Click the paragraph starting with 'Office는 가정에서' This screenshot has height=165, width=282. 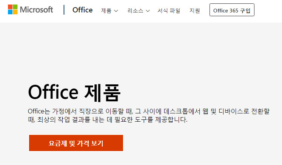coord(149,115)
